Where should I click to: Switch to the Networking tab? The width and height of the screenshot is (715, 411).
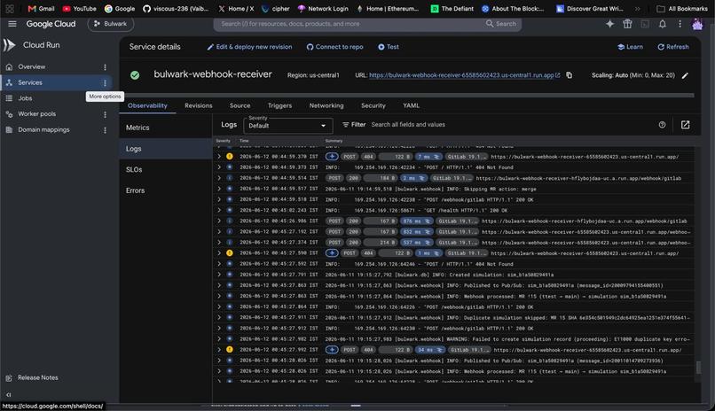tap(326, 105)
